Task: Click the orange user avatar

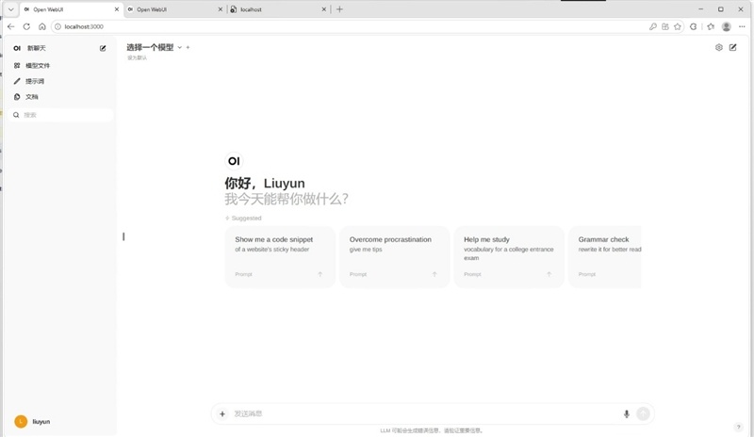Action: tap(21, 422)
